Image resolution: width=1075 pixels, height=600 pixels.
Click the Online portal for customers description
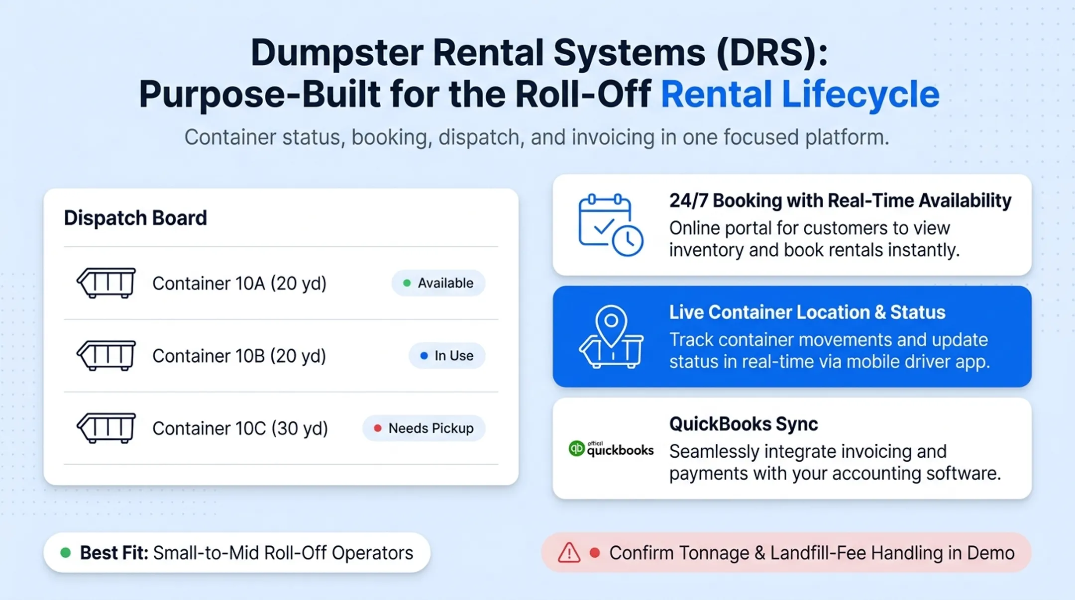point(814,239)
